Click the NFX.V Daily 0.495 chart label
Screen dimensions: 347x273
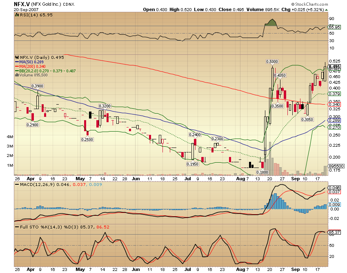(x=39, y=58)
